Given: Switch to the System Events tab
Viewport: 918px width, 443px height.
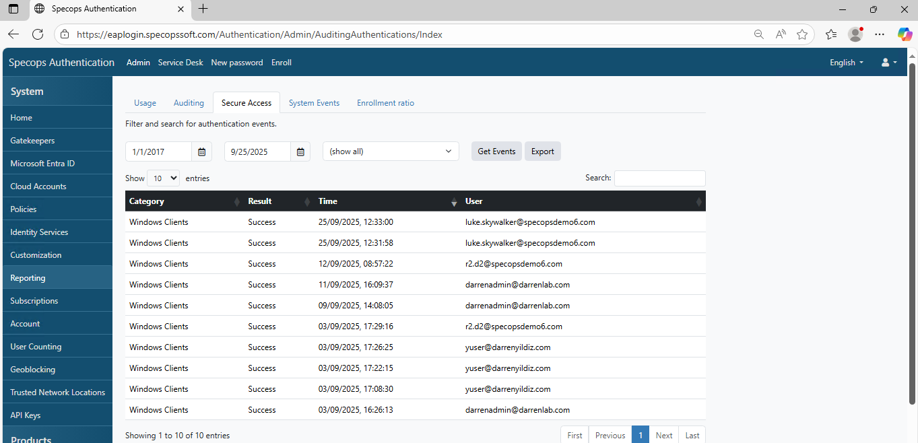Looking at the screenshot, I should click(314, 102).
